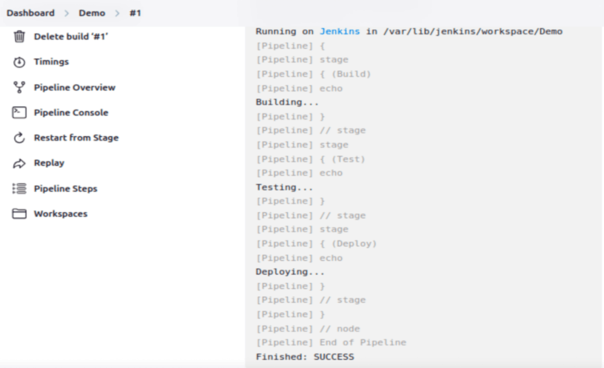Choose Restart from Stage in sidebar
This screenshot has width=604, height=368.
coord(76,138)
